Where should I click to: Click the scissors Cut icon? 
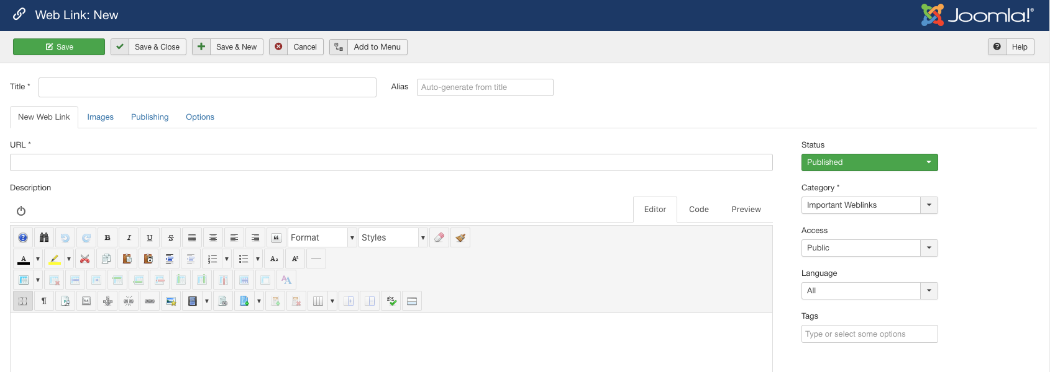click(85, 259)
